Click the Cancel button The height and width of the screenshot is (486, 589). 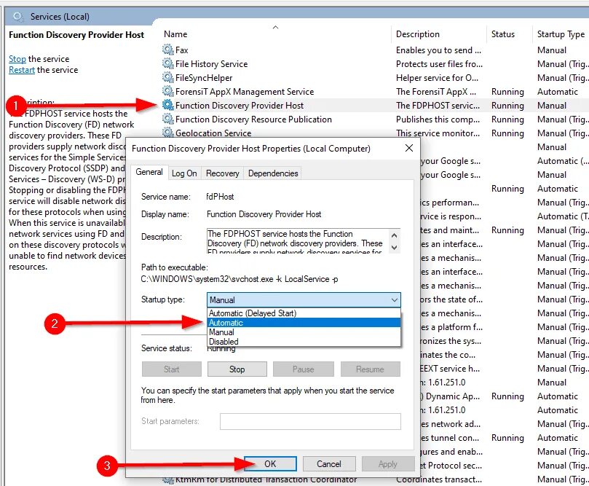pos(329,464)
